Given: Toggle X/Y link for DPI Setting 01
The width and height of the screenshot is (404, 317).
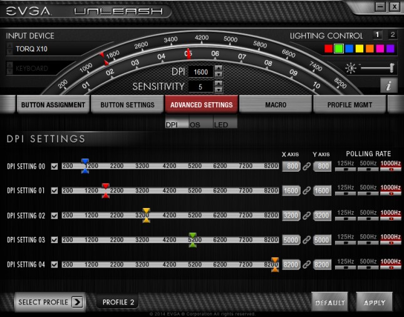Looking at the screenshot, I should (x=306, y=190).
